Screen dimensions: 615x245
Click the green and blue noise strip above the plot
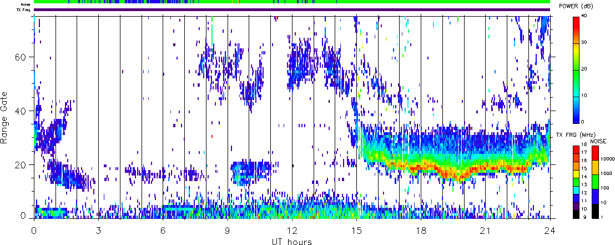(x=292, y=2)
